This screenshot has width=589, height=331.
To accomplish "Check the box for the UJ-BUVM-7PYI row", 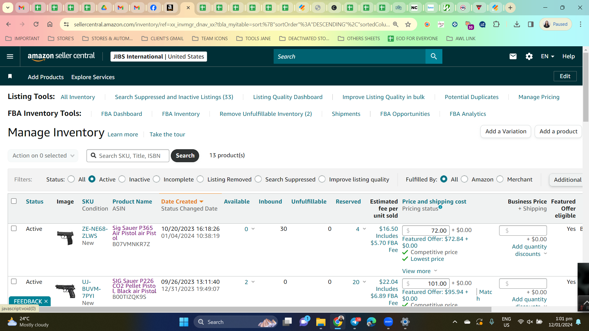I will [x=14, y=281].
